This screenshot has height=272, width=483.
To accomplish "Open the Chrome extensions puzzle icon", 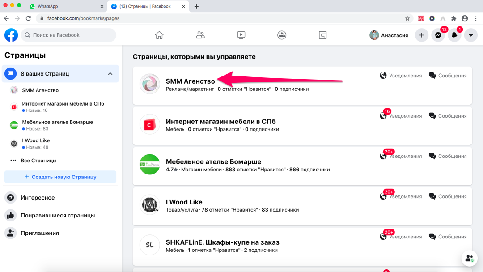I will point(453,18).
